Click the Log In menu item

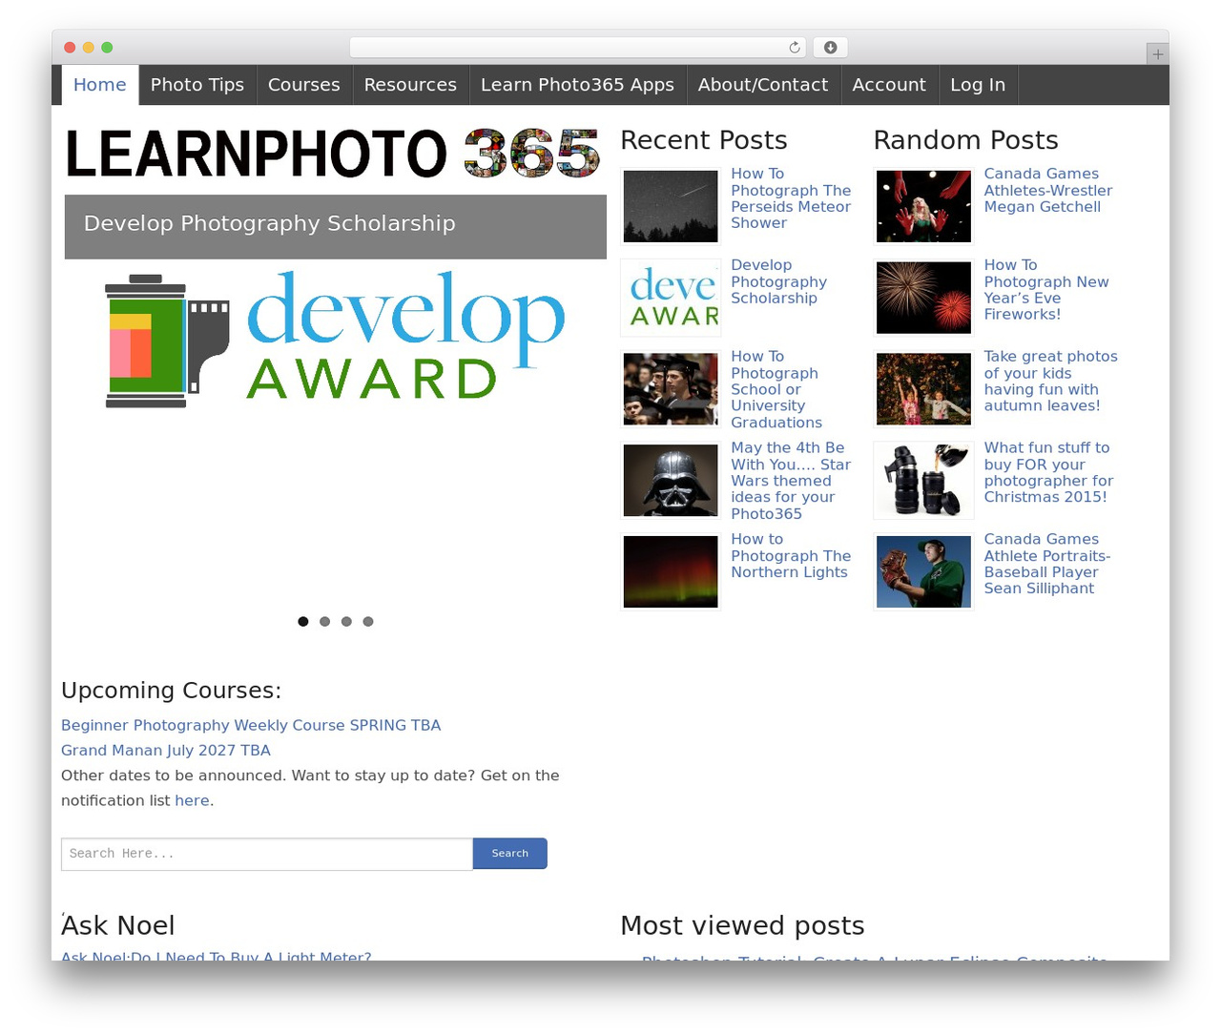[x=978, y=85]
